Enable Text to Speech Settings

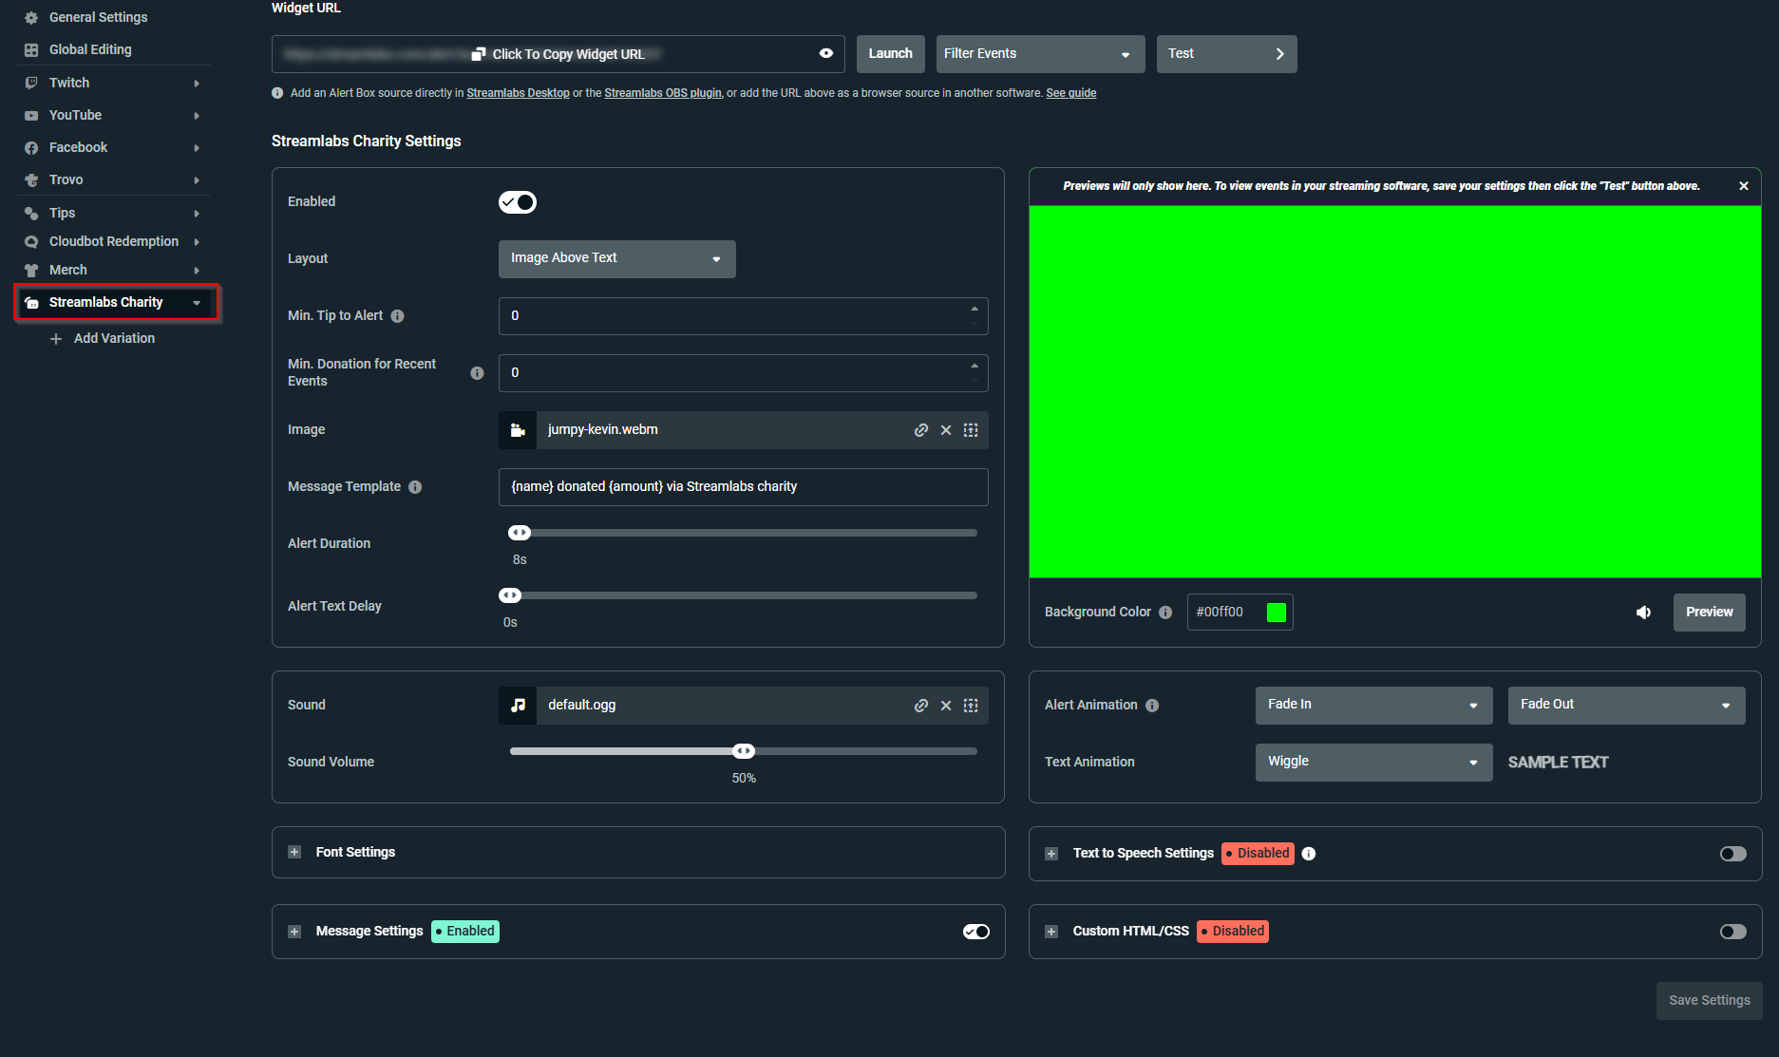[1732, 853]
